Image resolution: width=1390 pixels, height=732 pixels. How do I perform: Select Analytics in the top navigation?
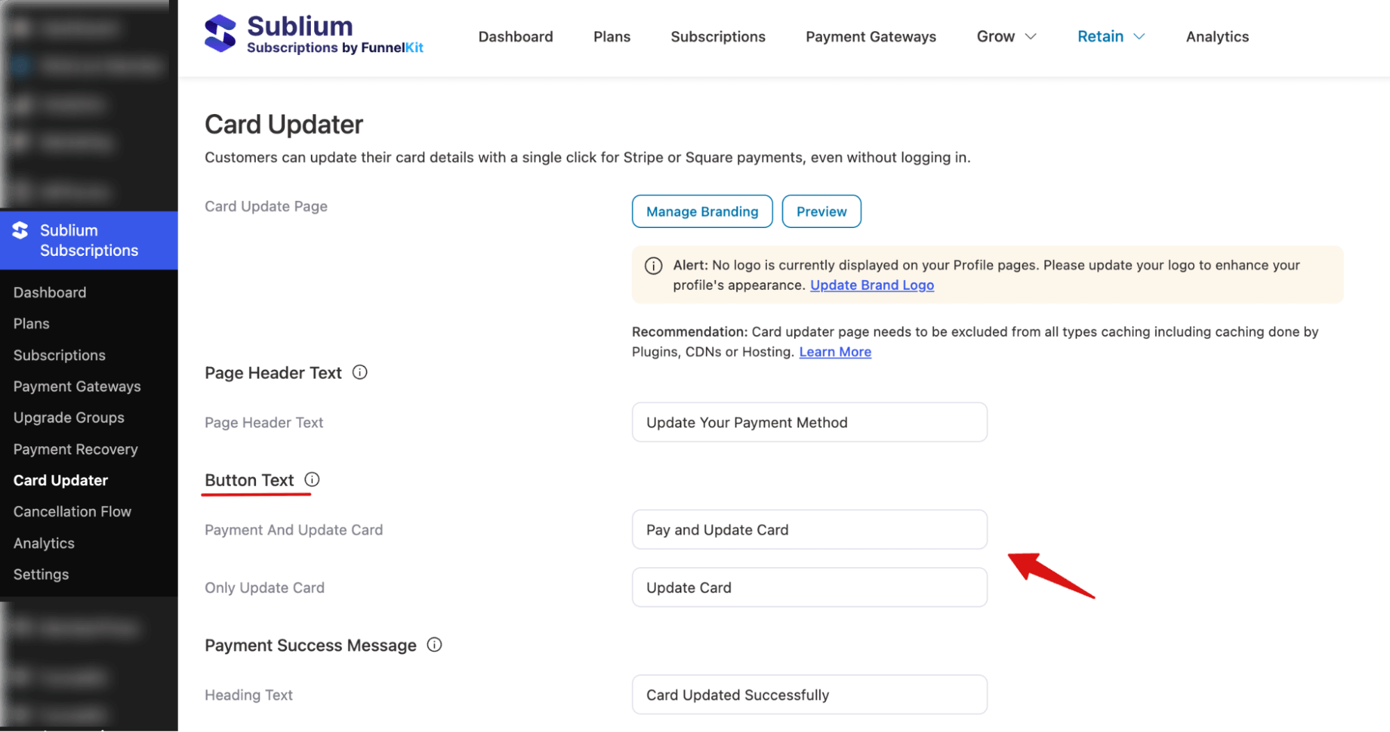1217,36
